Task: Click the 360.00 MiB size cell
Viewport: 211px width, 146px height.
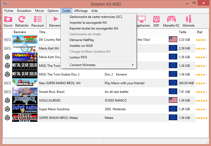Action: [x=186, y=83]
